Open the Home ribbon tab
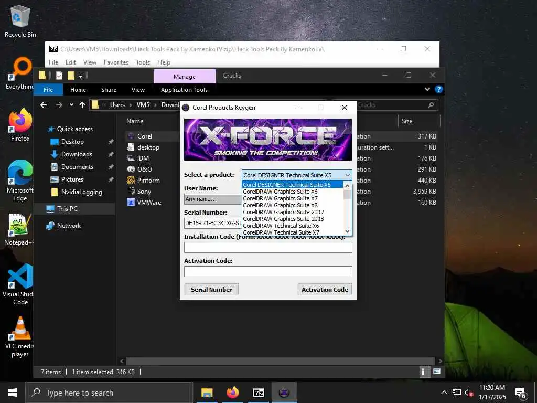Screen dimensions: 537x403 78,90
